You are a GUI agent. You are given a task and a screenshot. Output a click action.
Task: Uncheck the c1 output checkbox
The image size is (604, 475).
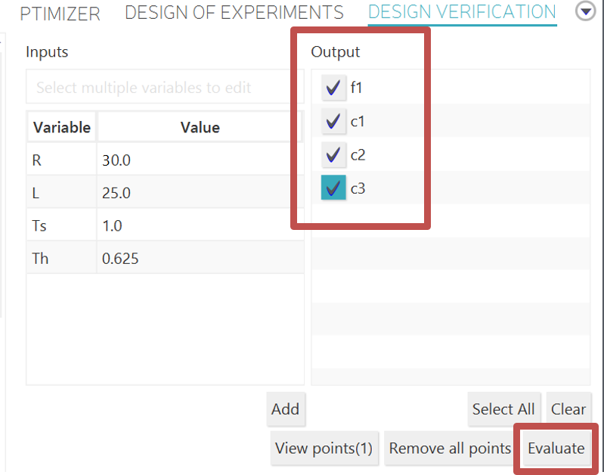[x=333, y=122]
